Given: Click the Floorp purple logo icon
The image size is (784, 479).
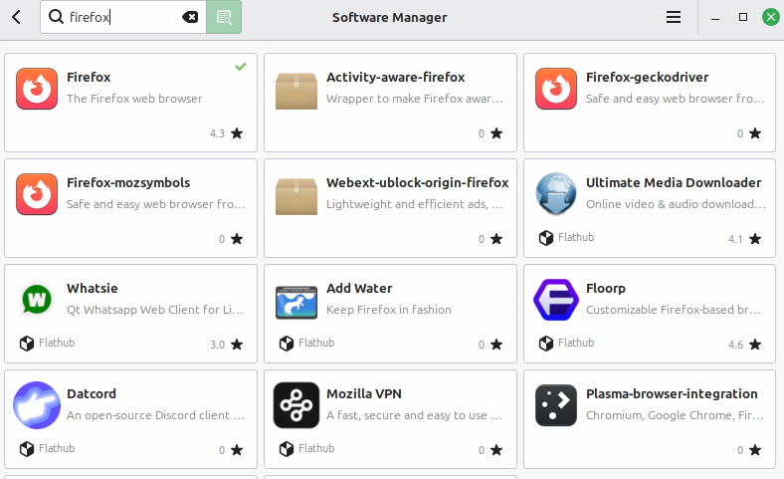Looking at the screenshot, I should click(555, 300).
